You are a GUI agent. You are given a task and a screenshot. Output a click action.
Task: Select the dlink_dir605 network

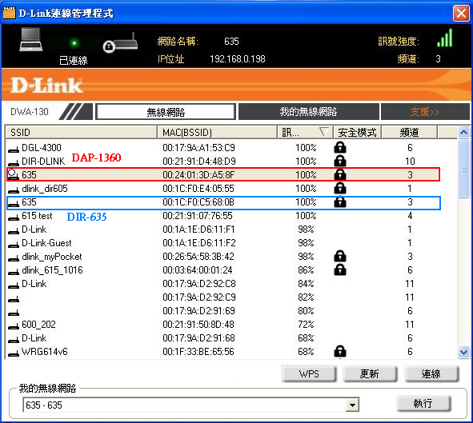(x=223, y=189)
